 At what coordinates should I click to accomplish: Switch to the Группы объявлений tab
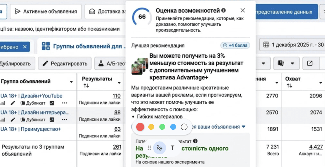[x=84, y=46]
